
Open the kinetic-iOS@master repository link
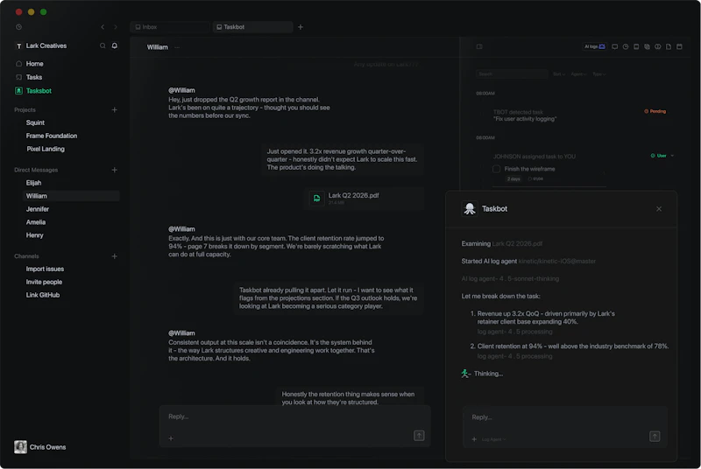pos(557,261)
